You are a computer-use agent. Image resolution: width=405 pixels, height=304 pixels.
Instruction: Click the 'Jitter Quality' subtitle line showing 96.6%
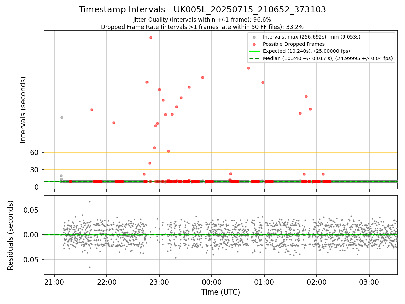point(202,20)
